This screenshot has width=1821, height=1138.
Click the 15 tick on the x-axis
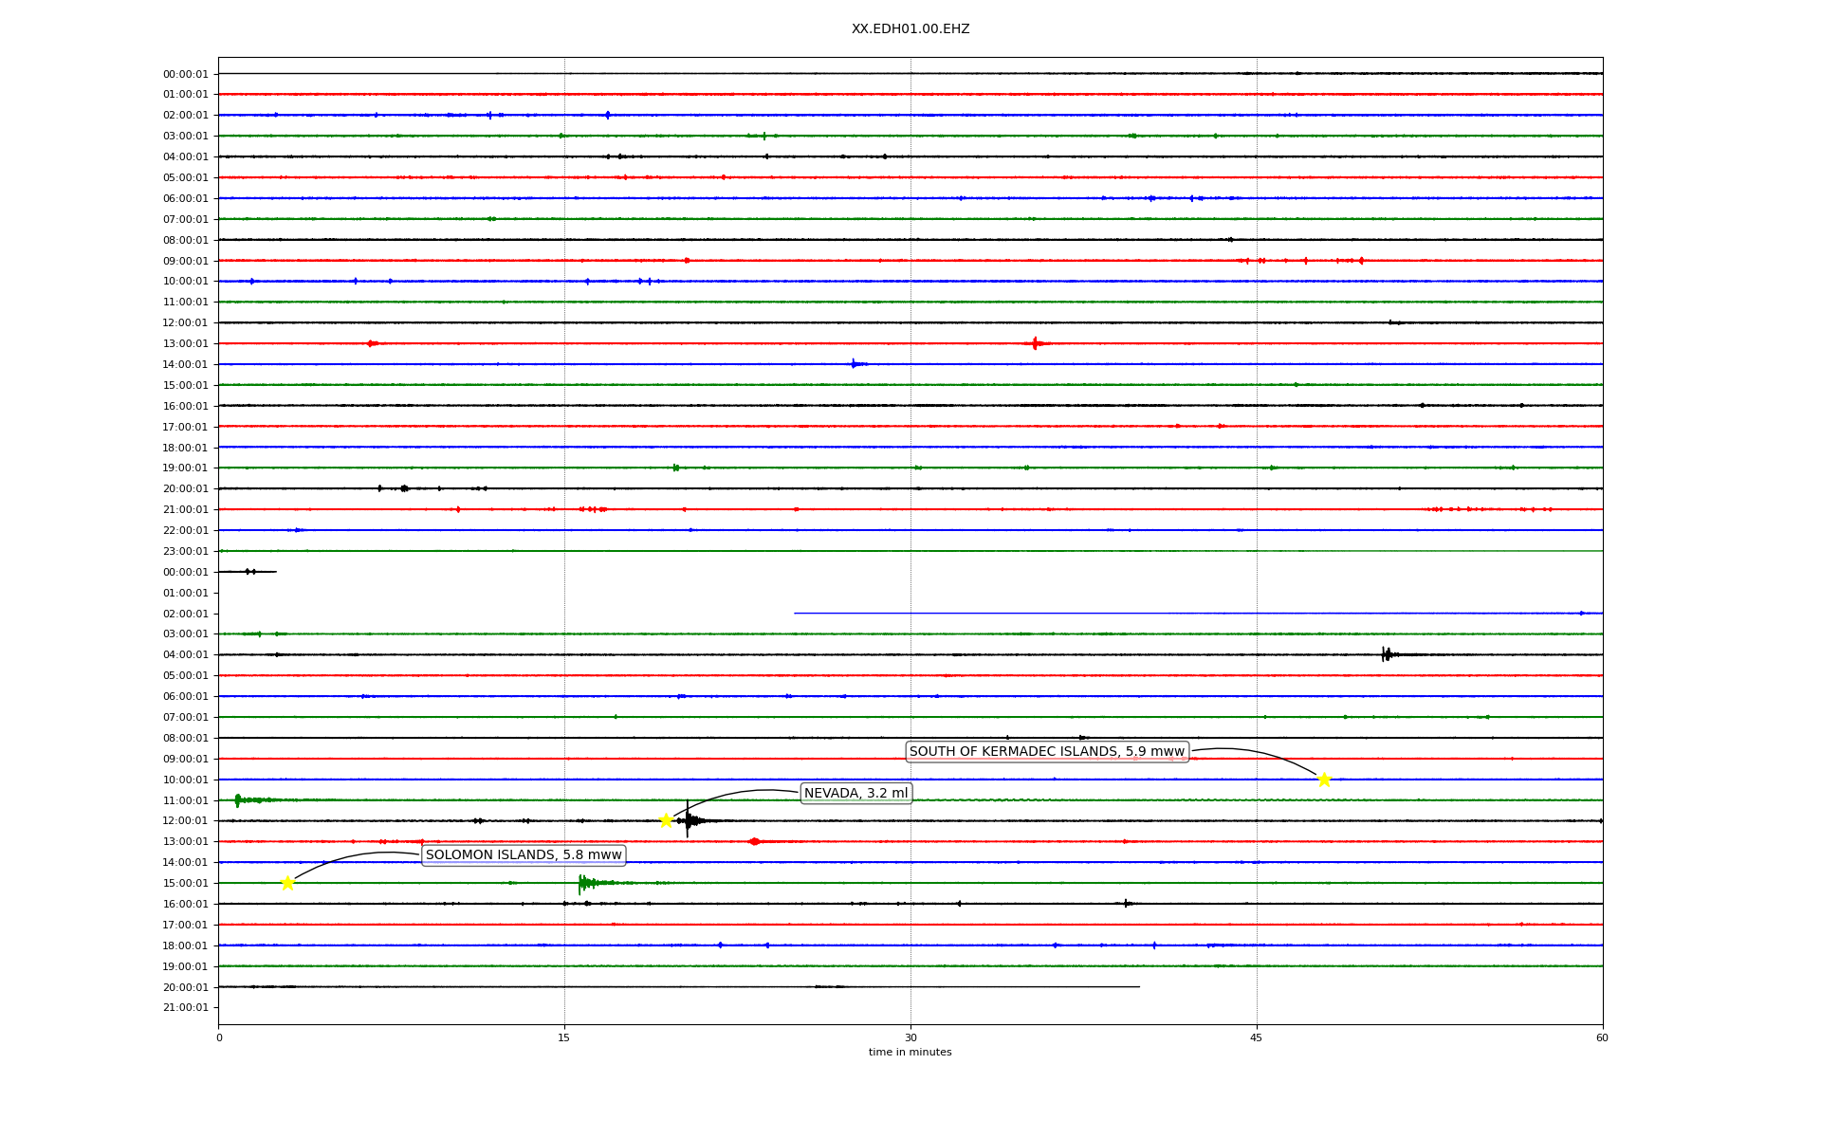(x=564, y=1037)
